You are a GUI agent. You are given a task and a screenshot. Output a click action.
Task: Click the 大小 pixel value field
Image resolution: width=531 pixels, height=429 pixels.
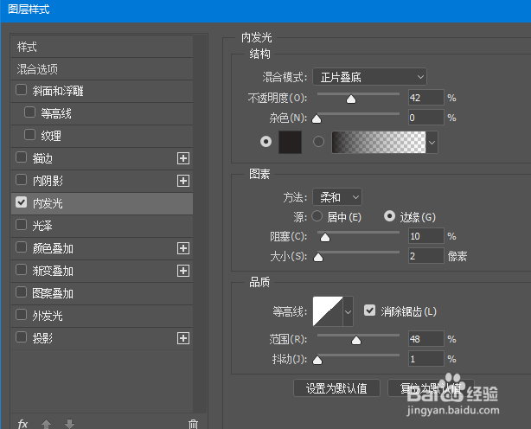pos(426,256)
